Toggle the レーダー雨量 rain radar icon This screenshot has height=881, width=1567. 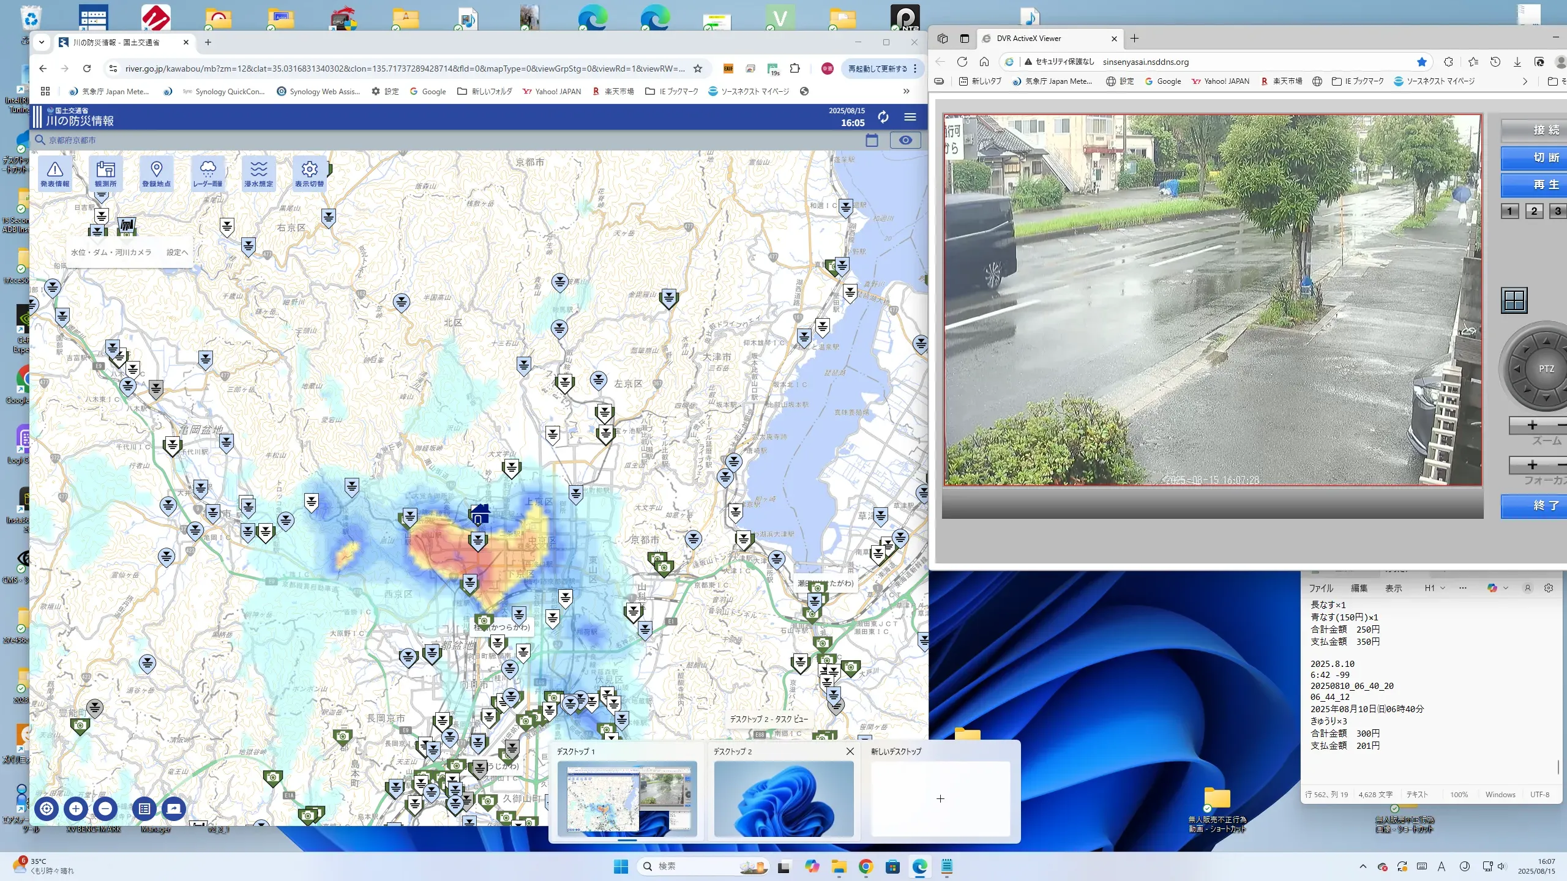208,173
